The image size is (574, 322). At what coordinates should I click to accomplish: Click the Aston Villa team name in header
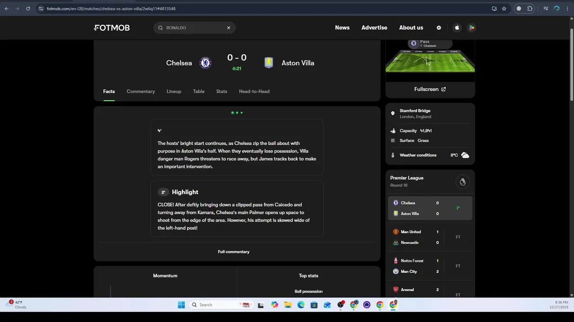click(298, 63)
